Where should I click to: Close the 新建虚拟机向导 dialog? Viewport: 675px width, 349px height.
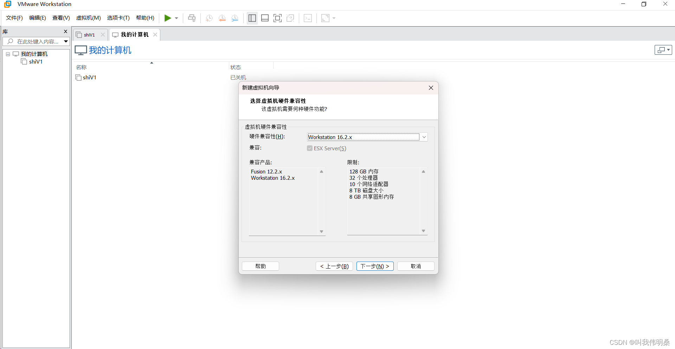431,88
